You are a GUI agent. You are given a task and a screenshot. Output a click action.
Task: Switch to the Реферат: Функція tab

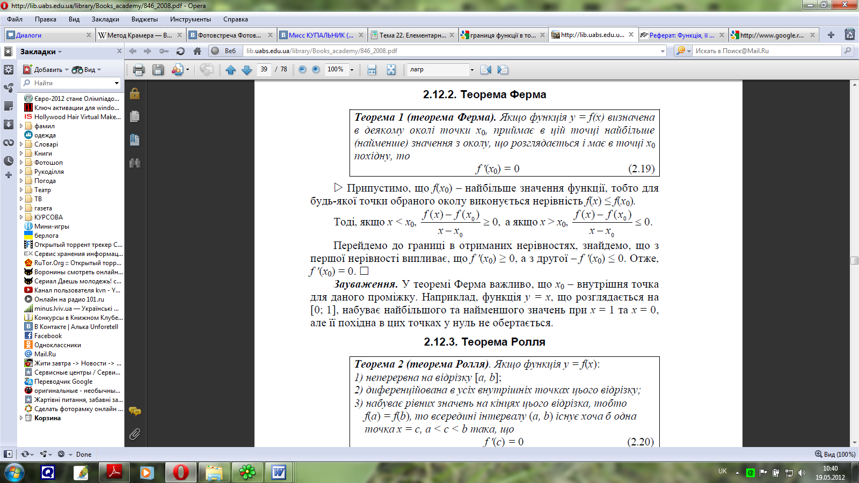682,35
